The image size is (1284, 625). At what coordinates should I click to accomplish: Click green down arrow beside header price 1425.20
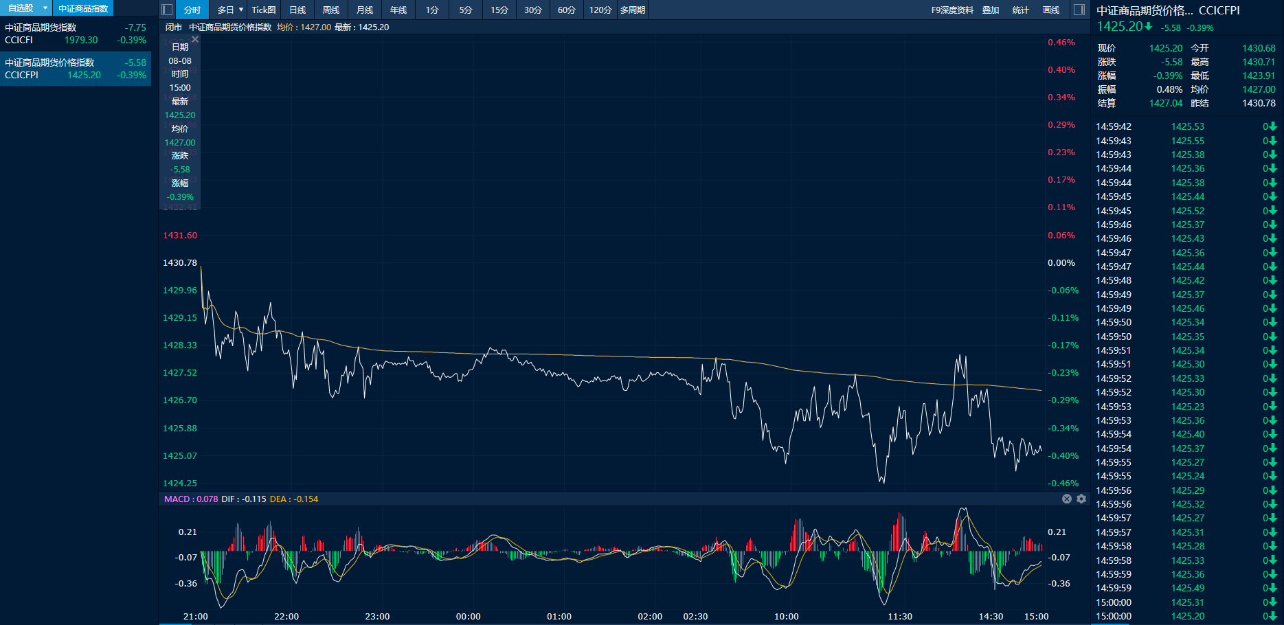(1149, 27)
